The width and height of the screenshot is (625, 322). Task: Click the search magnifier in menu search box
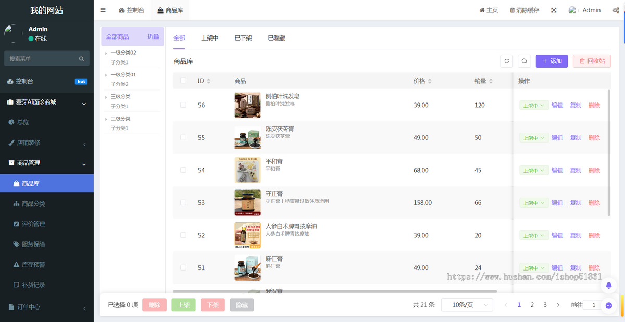tap(81, 59)
